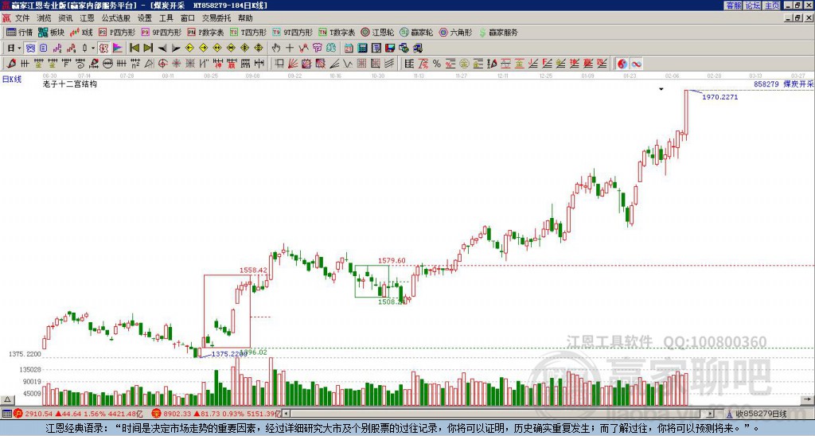815x436 pixels.
Task: Open the P四方形 tool
Action: click(117, 32)
